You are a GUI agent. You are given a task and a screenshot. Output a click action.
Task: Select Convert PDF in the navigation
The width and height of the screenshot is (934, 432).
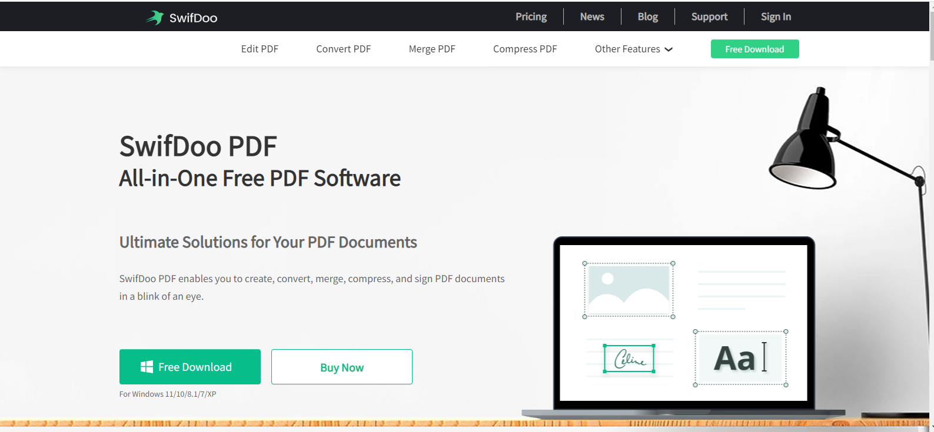[x=343, y=49]
